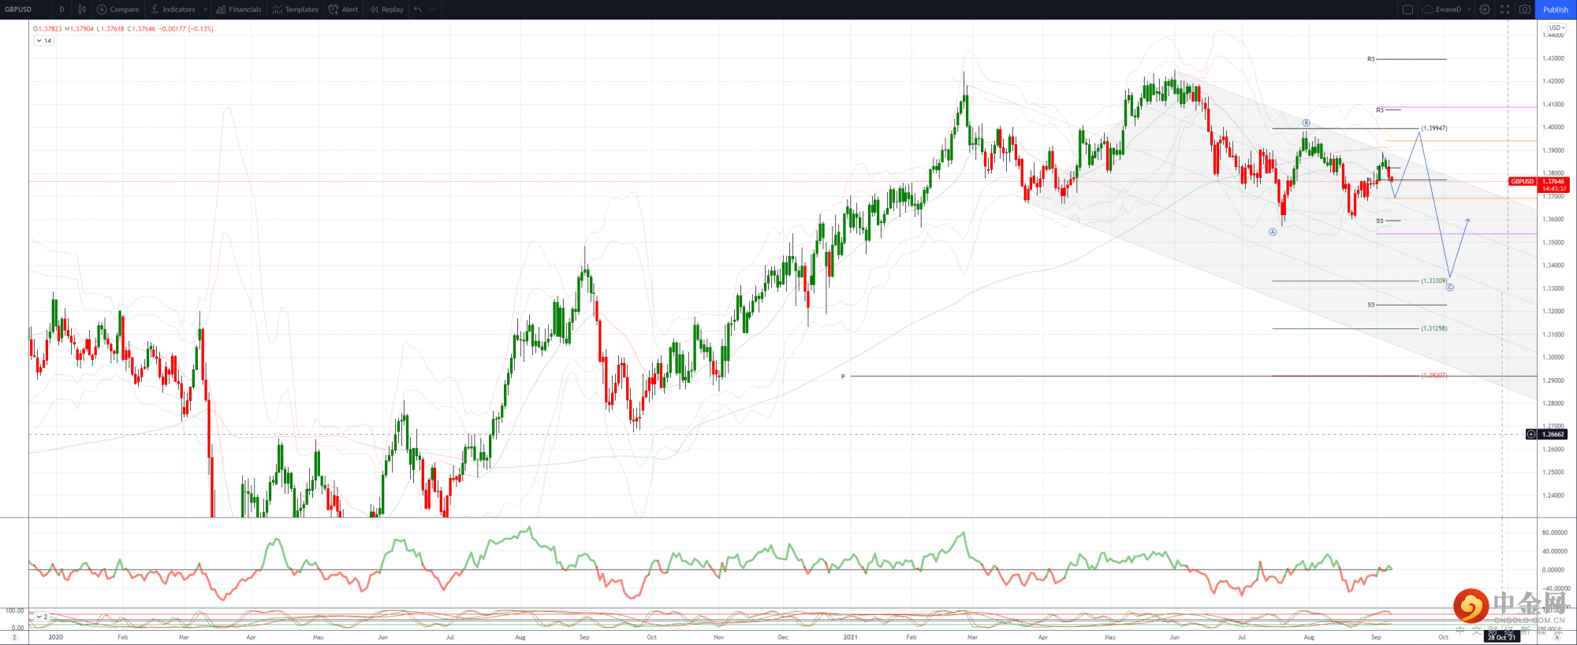Image resolution: width=1577 pixels, height=645 pixels.
Task: Collapse the 14 indicators legend
Action: [43, 41]
